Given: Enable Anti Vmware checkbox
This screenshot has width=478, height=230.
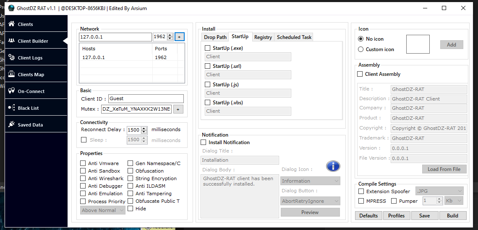Looking at the screenshot, I should [x=83, y=163].
